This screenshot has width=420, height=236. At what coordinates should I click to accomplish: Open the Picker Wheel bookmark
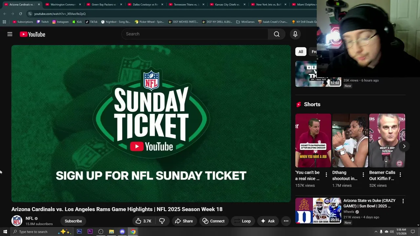[149, 22]
